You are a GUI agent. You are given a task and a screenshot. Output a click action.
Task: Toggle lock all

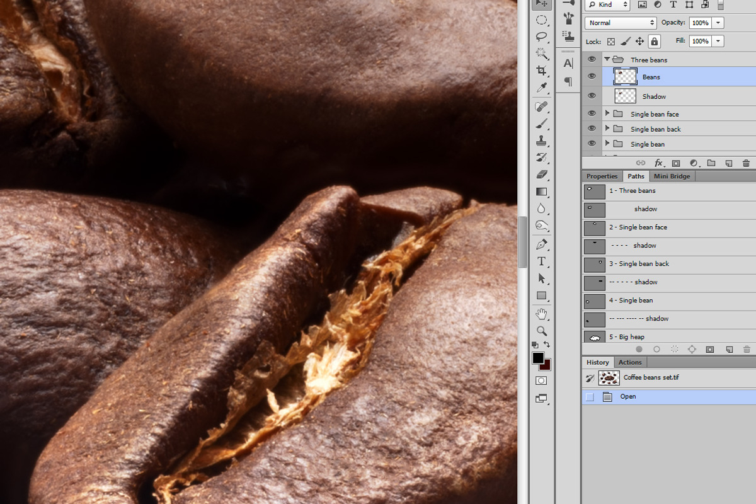click(x=655, y=42)
